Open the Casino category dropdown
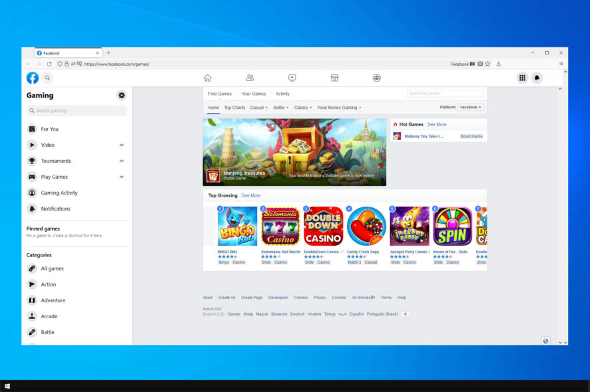Screen dimensions: 590x392 (x=303, y=108)
